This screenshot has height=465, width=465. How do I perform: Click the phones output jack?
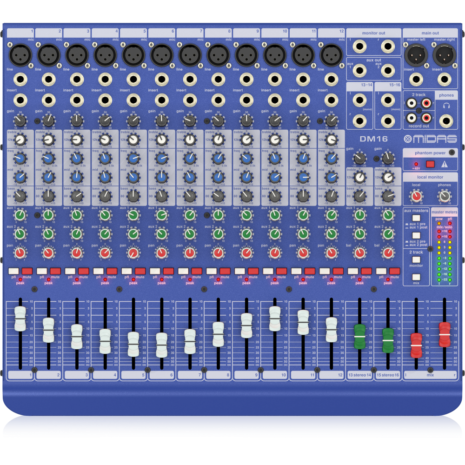[x=446, y=121]
